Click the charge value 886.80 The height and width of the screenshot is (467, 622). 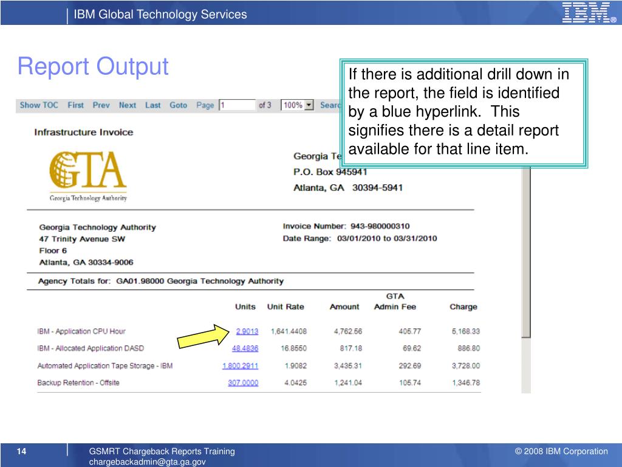468,348
